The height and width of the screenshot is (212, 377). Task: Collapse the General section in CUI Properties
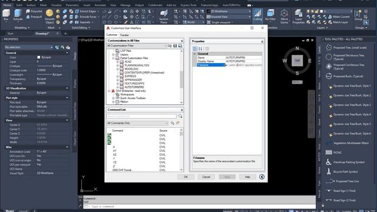[x=194, y=54]
